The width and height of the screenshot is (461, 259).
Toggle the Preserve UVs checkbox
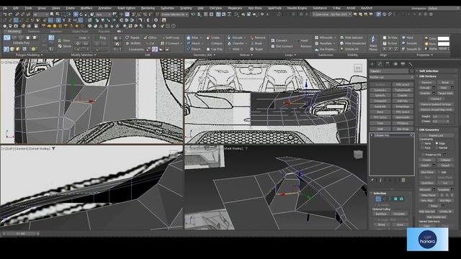pyautogui.click(x=423, y=155)
